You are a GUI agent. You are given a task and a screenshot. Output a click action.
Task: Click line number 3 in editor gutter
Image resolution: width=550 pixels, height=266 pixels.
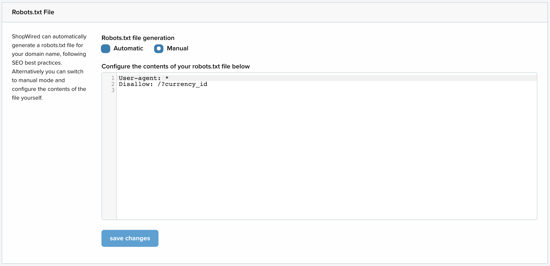pos(113,90)
